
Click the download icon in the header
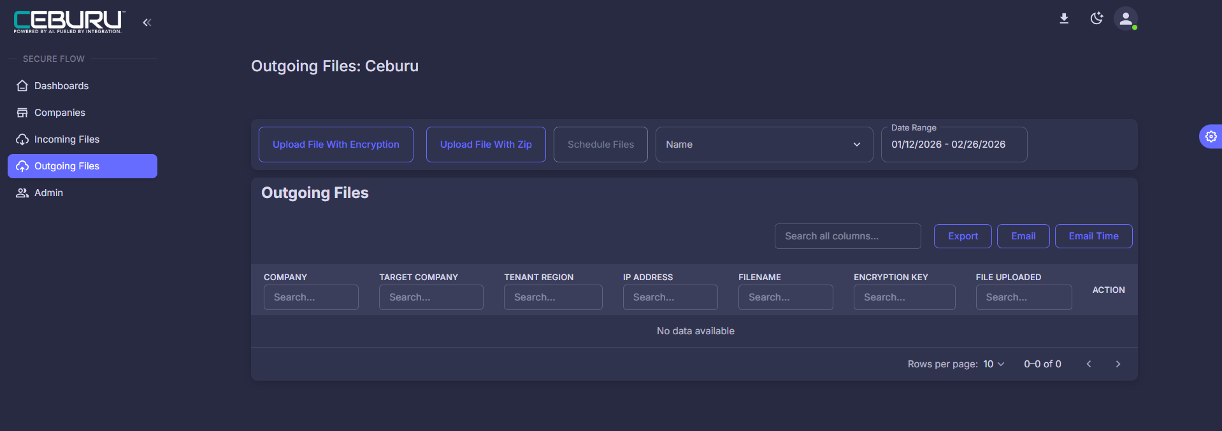[x=1064, y=18]
